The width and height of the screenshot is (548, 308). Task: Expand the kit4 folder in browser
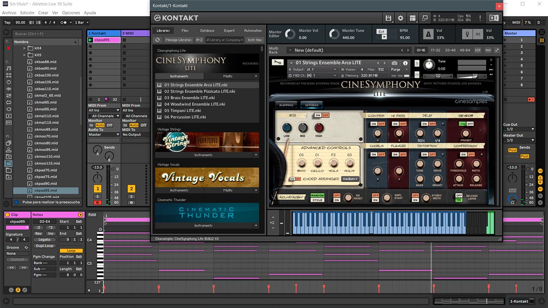tap(25, 48)
